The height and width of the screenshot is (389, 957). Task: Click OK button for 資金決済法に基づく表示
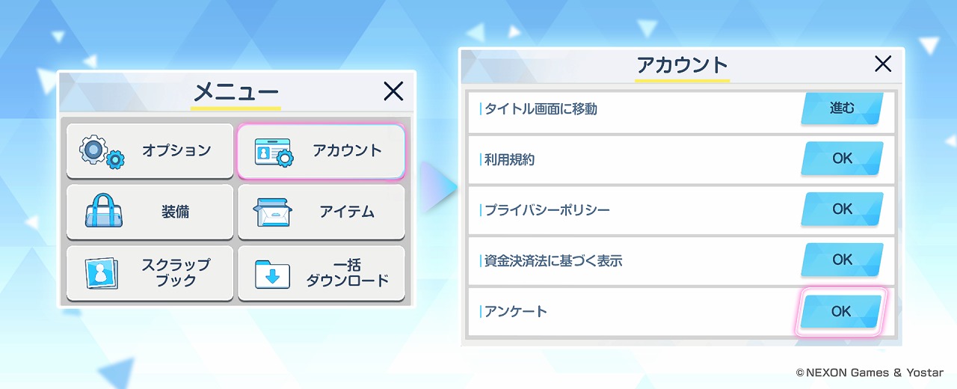click(x=842, y=260)
